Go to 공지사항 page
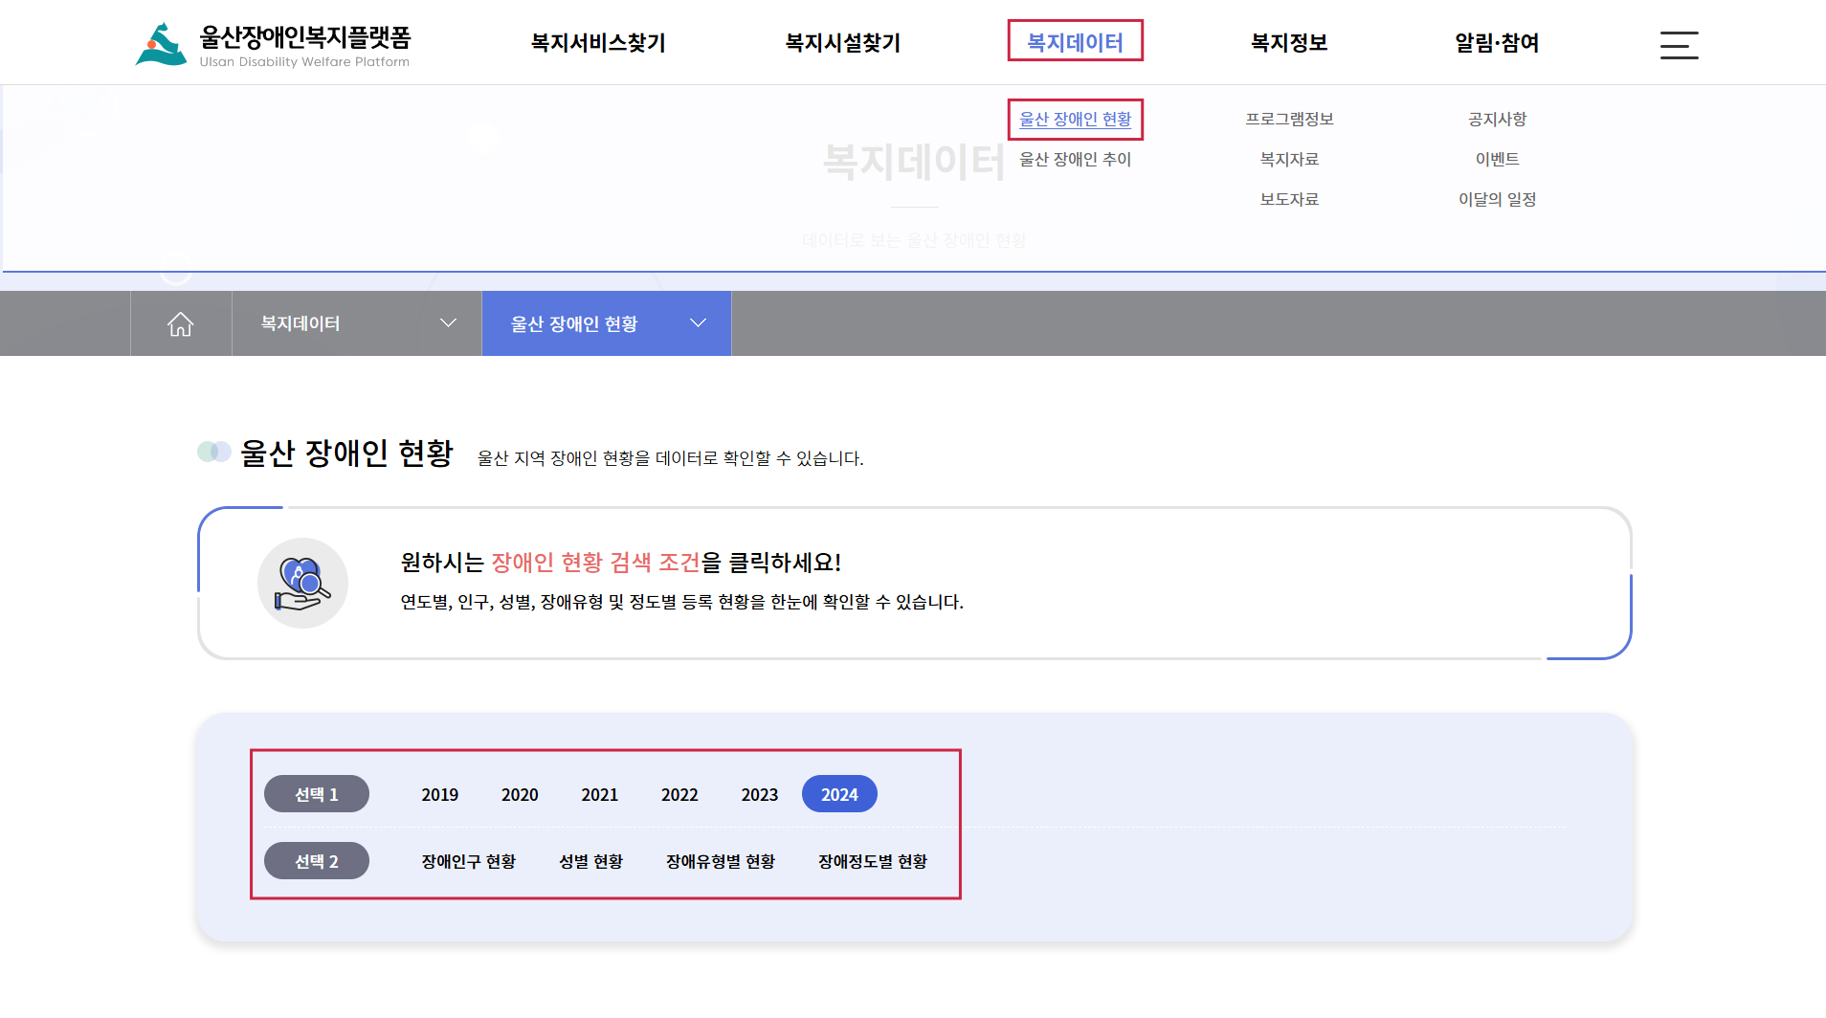 click(x=1497, y=120)
